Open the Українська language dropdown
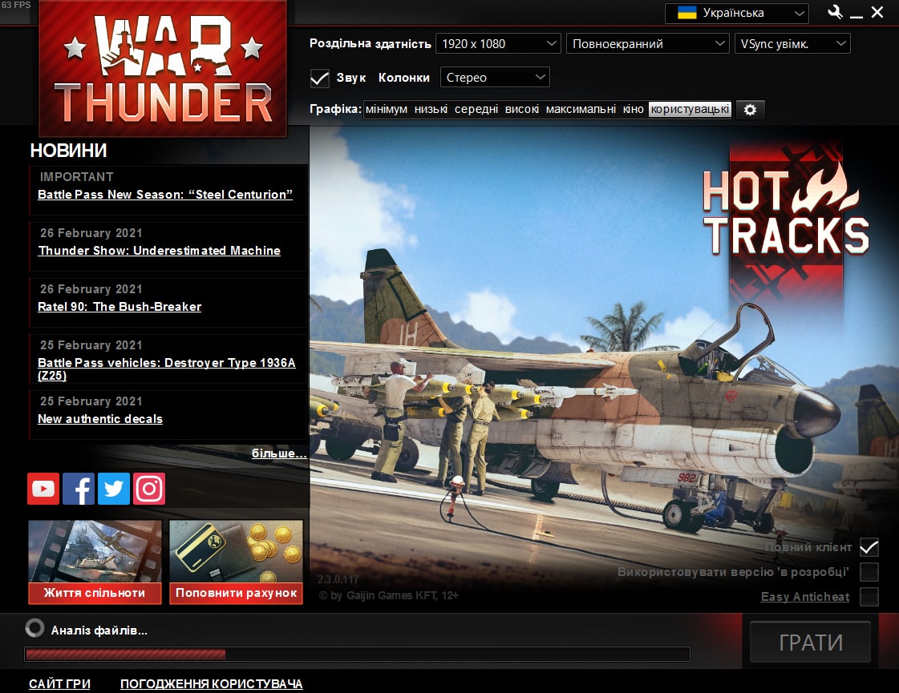 click(737, 13)
